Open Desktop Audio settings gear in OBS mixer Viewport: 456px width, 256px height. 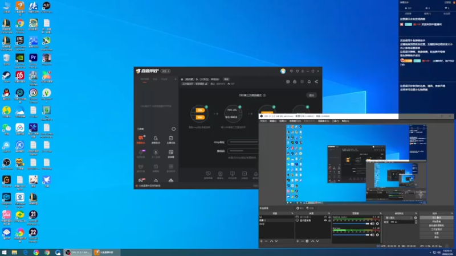(x=377, y=224)
